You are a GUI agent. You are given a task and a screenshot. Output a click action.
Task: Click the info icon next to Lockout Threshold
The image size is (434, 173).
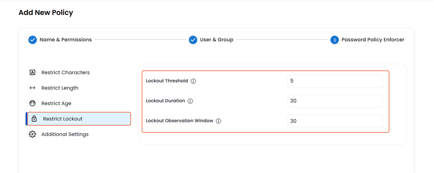(x=193, y=81)
